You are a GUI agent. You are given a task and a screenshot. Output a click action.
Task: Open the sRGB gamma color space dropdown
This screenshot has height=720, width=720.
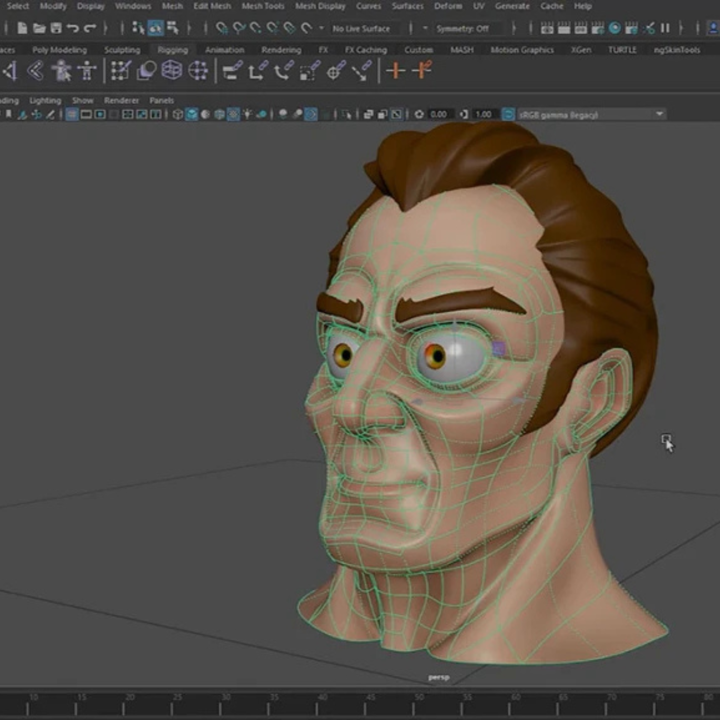[659, 114]
